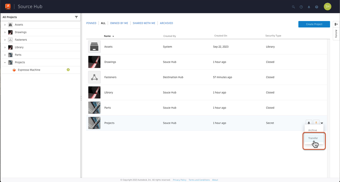Click the Create Project button
This screenshot has width=340, height=182.
click(x=314, y=24)
